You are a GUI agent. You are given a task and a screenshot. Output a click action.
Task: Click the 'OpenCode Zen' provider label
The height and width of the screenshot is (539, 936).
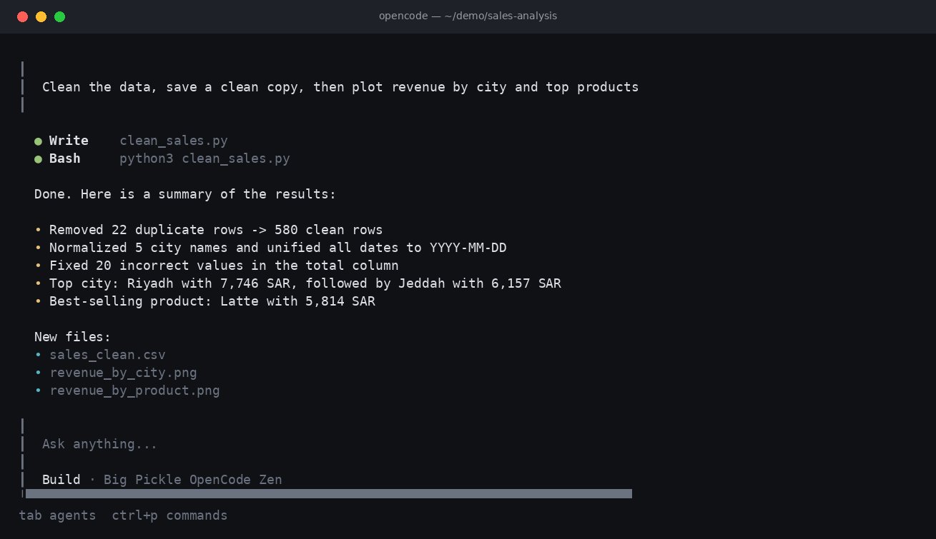click(235, 480)
